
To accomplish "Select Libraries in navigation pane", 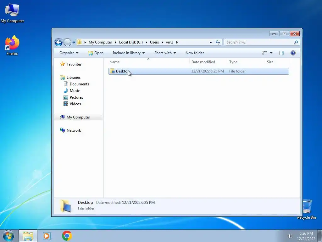I will coord(74,78).
